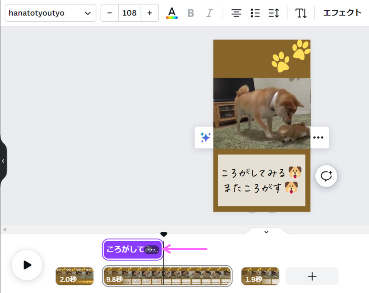Select the 2.0秒 clip thumbnail
This screenshot has width=369, height=293.
click(75, 276)
